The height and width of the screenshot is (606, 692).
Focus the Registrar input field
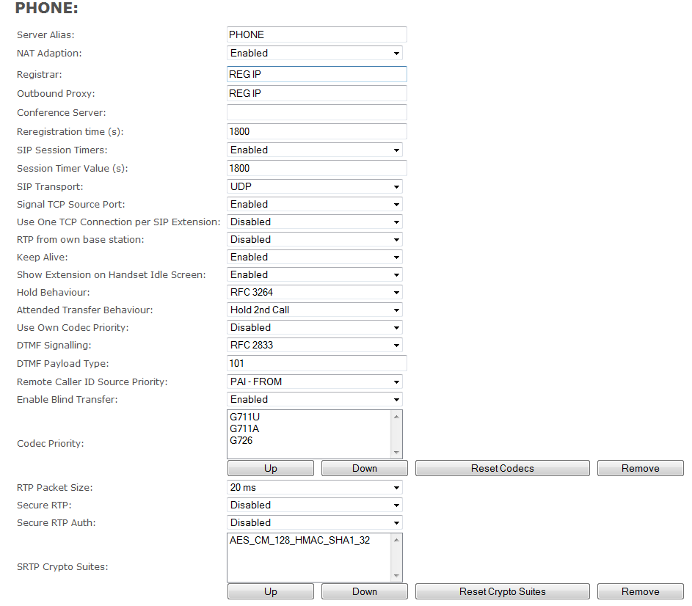[316, 74]
